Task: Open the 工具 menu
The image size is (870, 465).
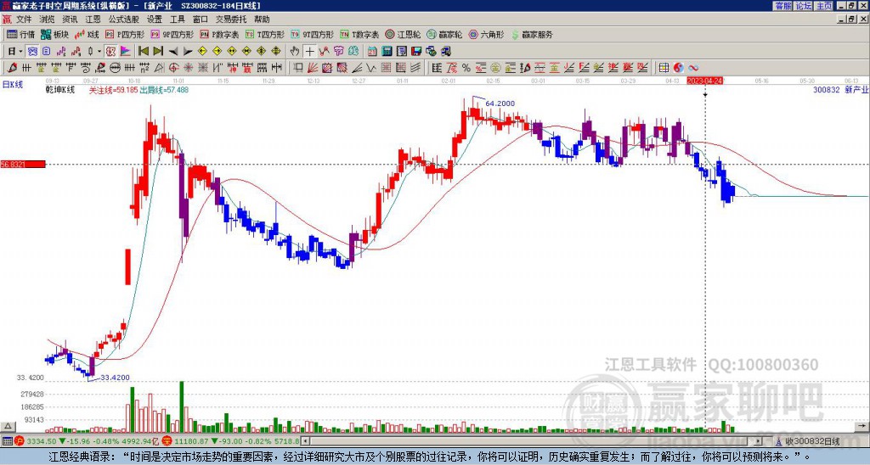Action: 177,20
